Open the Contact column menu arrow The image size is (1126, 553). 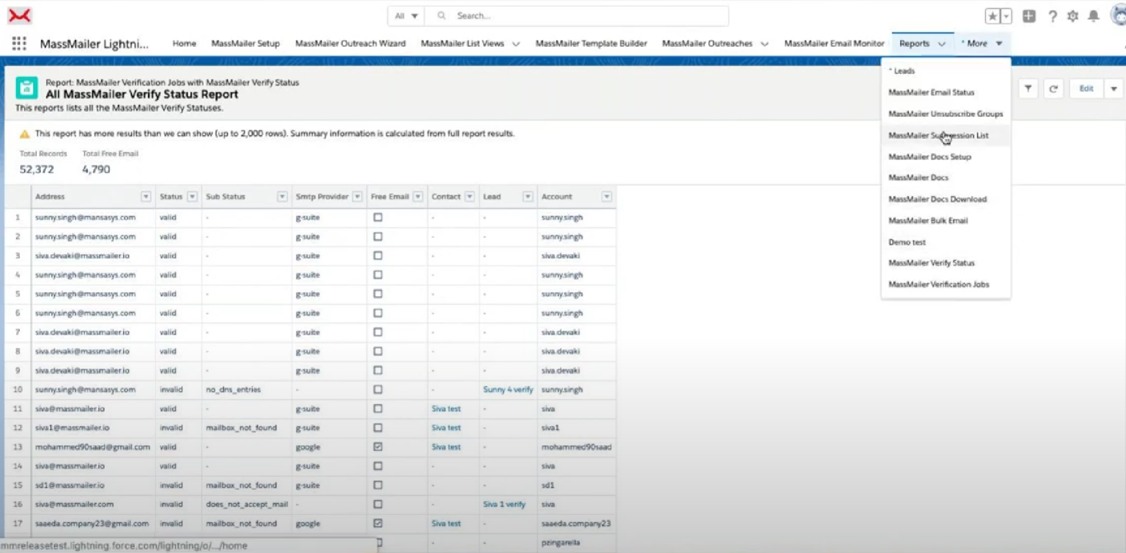click(x=469, y=196)
